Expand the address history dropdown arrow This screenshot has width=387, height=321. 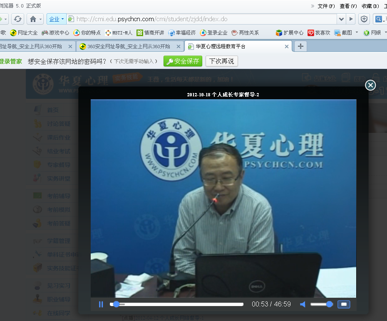point(341,19)
